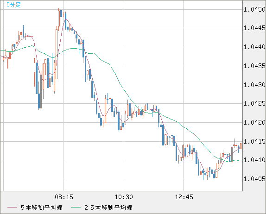Click the 08:15 time axis label
The image size is (266, 214).
coord(64,197)
